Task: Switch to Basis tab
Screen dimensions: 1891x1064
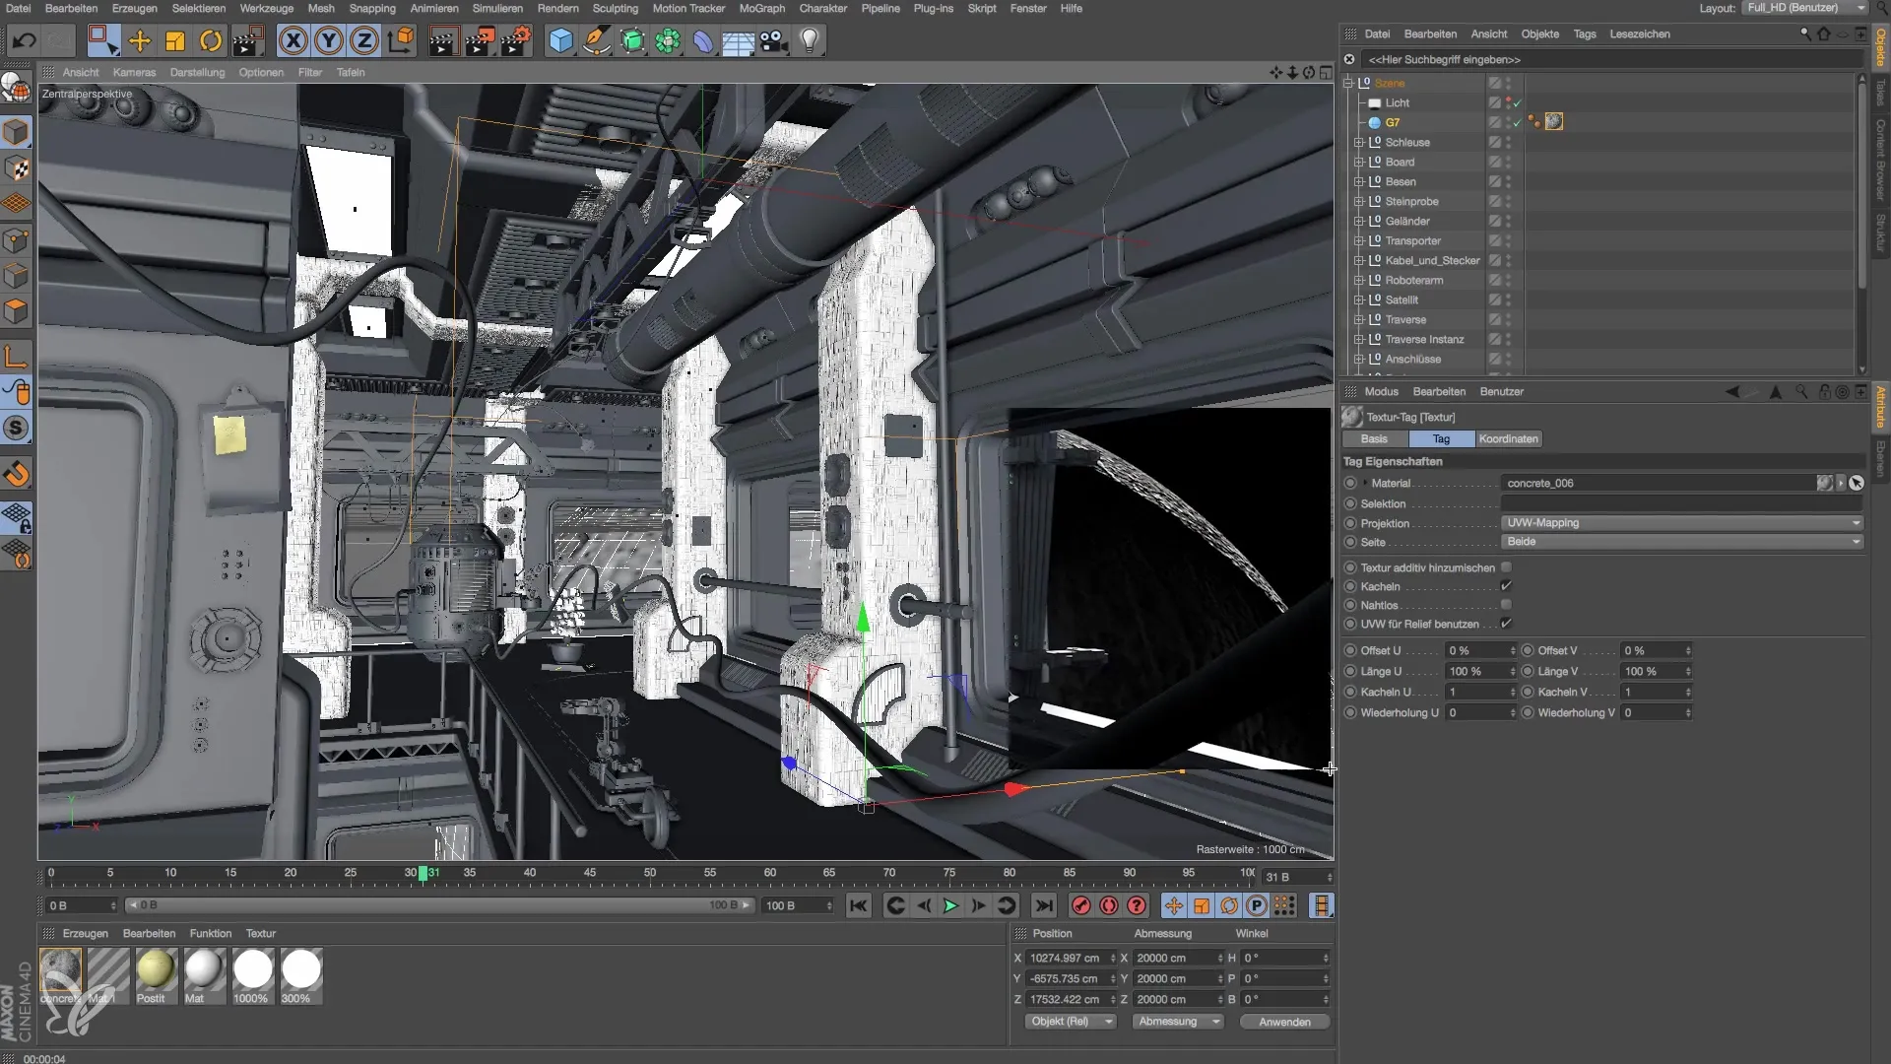Action: 1374,438
